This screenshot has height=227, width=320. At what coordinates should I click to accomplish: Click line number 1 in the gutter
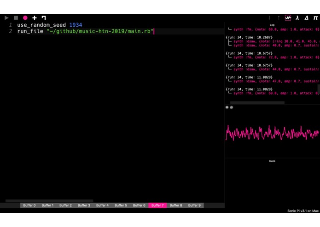11,25
